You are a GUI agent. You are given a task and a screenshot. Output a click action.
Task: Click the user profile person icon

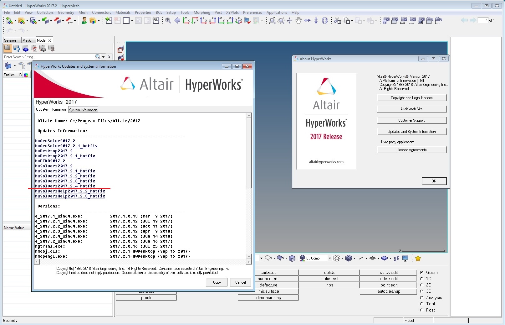pos(84,21)
